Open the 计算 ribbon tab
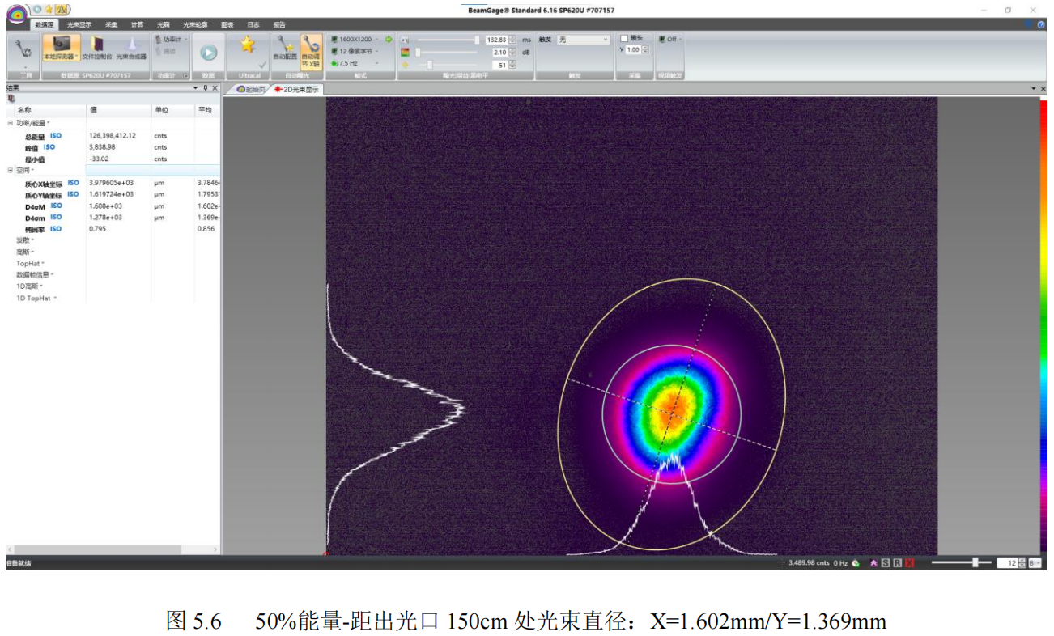1054x636 pixels. click(138, 25)
